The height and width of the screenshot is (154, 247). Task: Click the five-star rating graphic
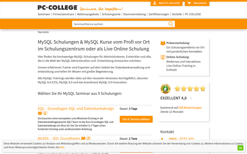(x=190, y=88)
